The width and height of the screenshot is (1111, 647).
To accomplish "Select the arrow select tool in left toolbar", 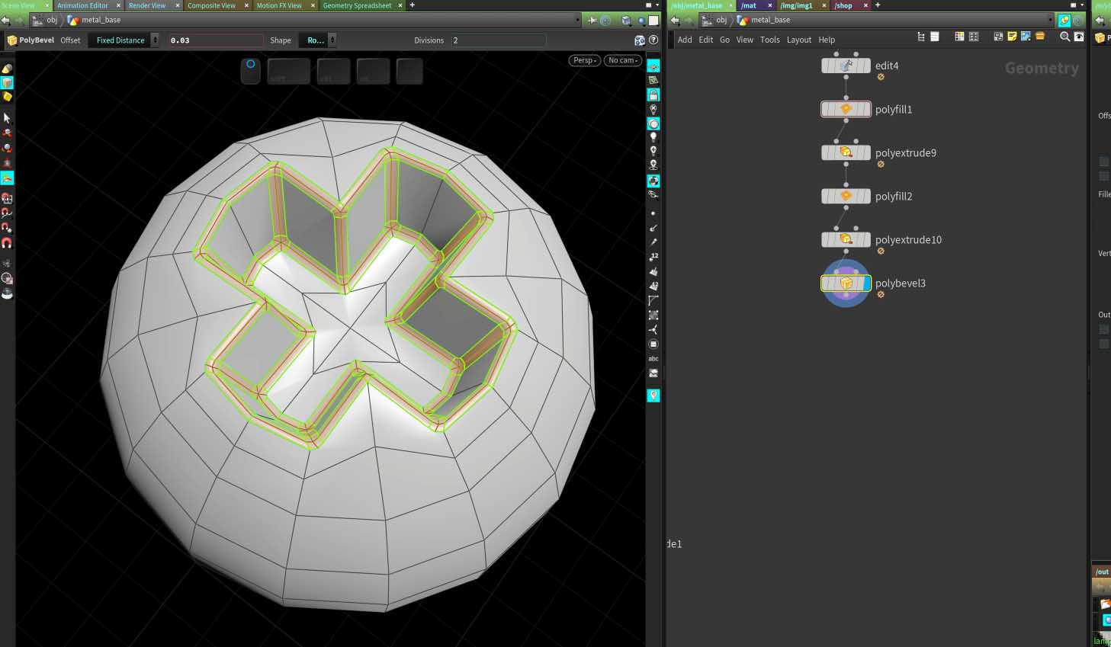I will pyautogui.click(x=7, y=118).
